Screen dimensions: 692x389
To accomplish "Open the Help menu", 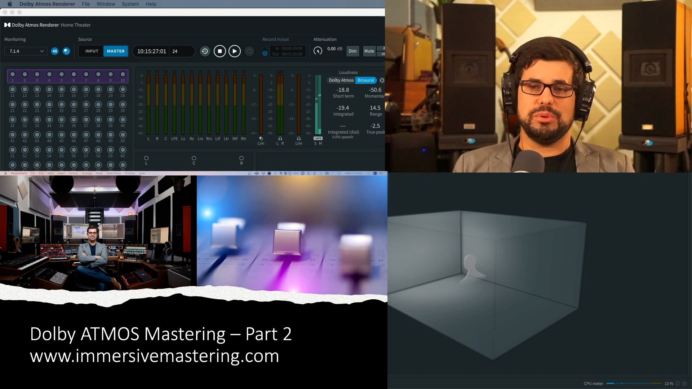I will coord(151,4).
